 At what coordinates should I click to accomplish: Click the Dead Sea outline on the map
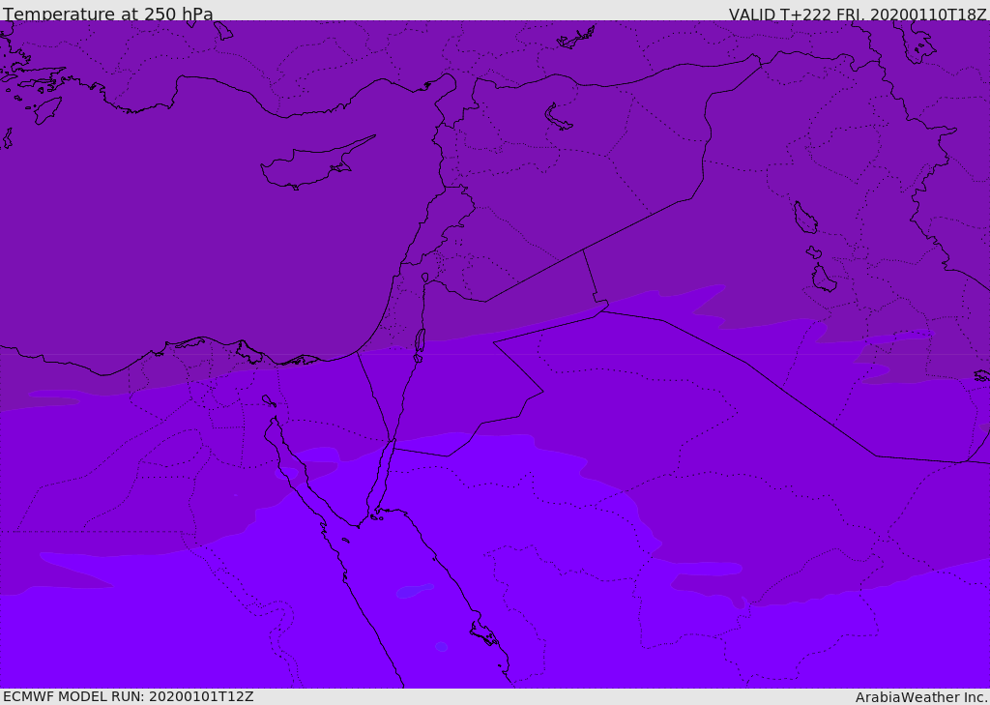pyautogui.click(x=420, y=344)
